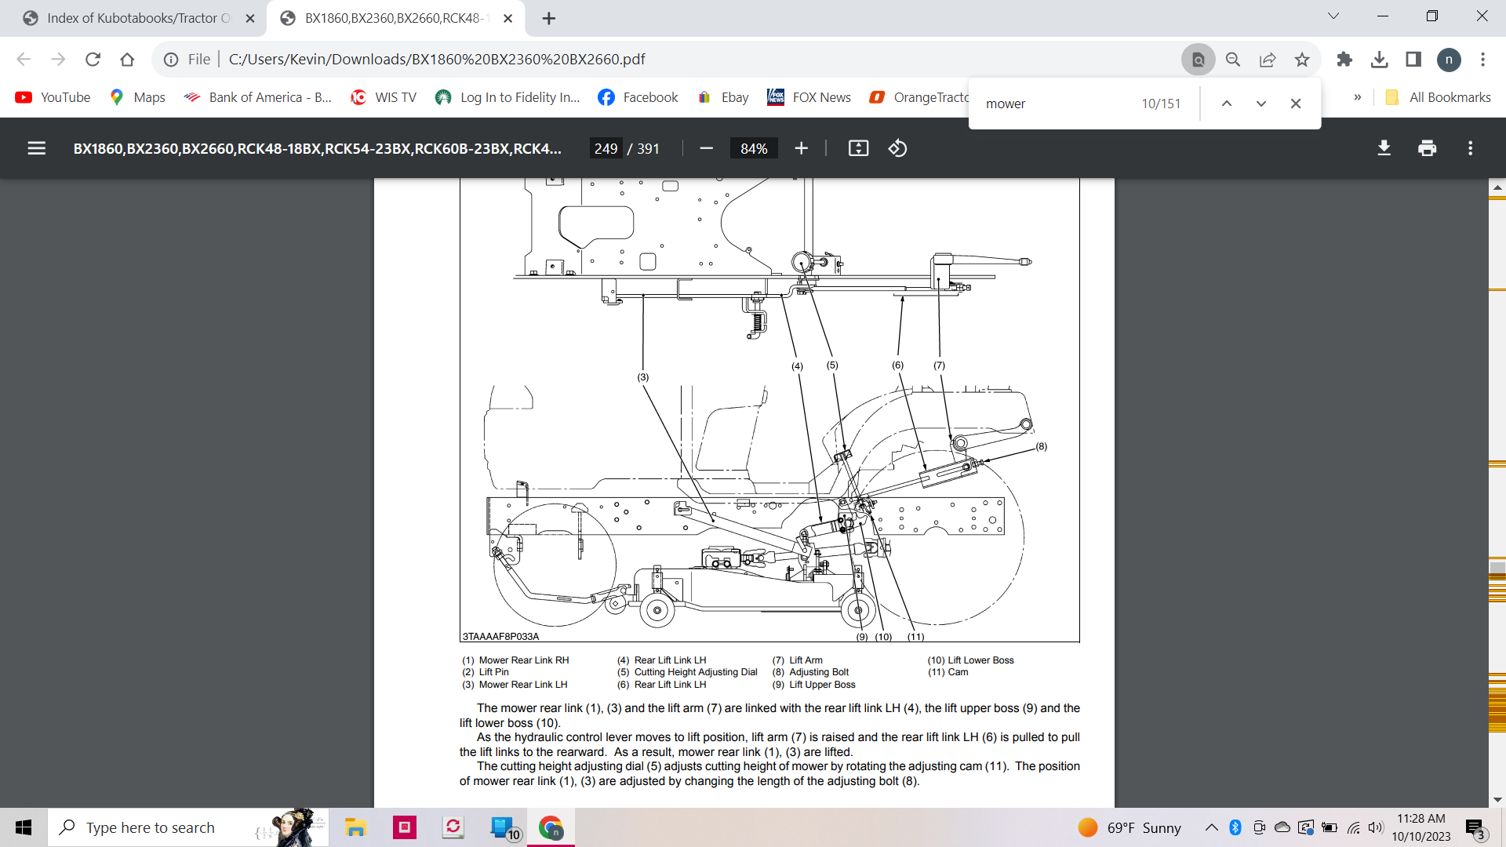Screen dimensions: 1506x847
Task: Open Chrome from taskbar
Action: click(551, 827)
